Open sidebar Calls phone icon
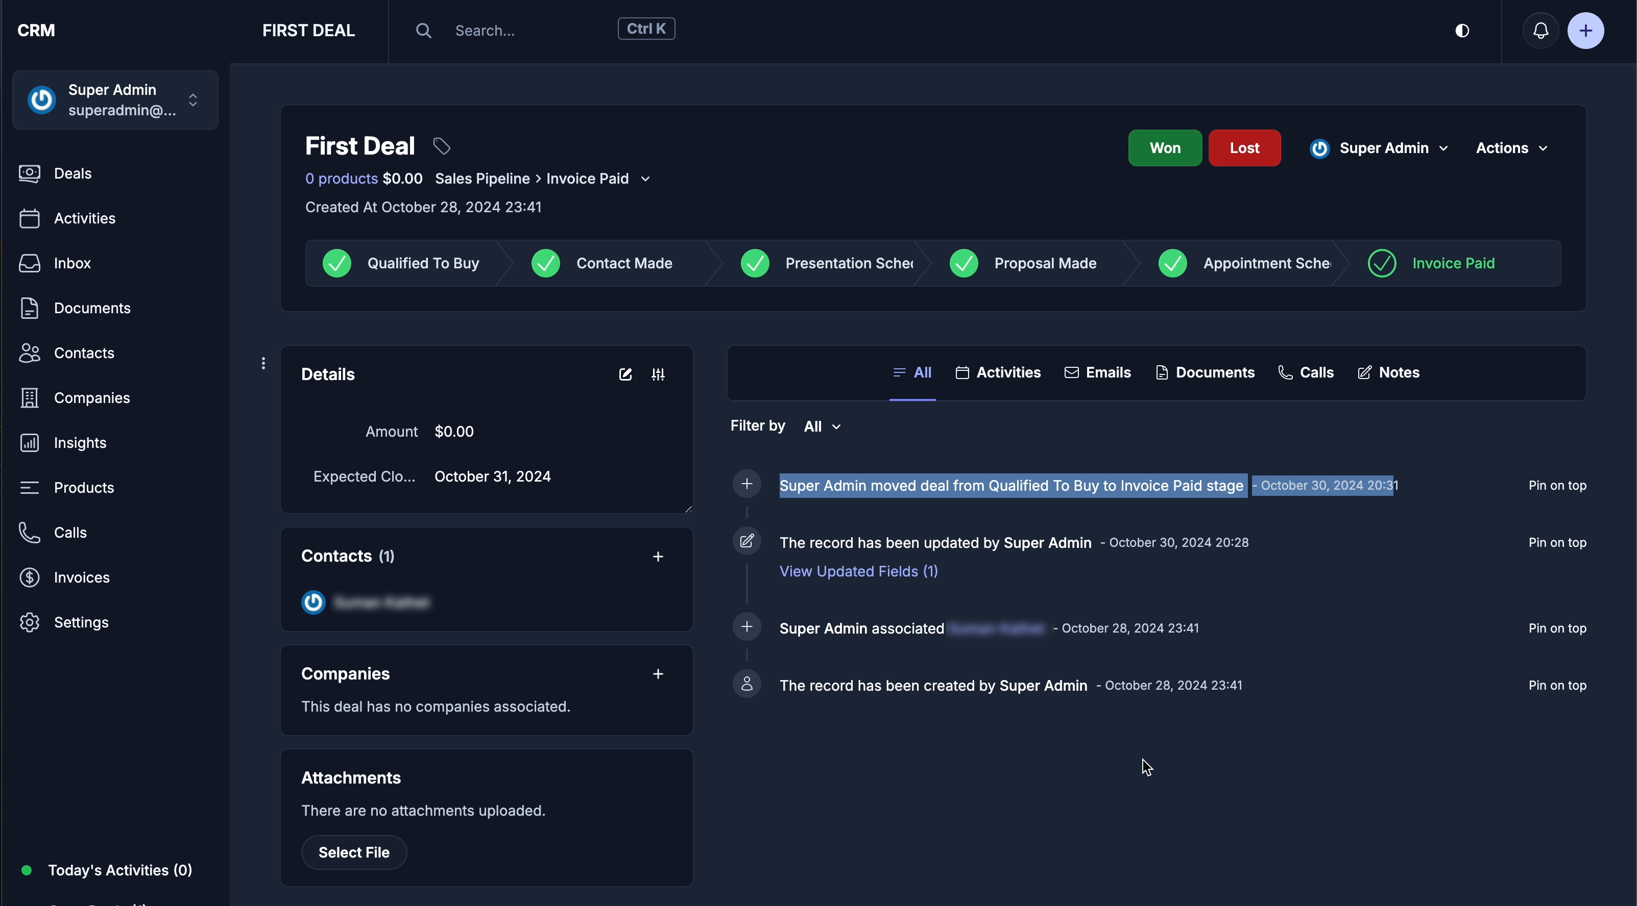 [x=29, y=533]
